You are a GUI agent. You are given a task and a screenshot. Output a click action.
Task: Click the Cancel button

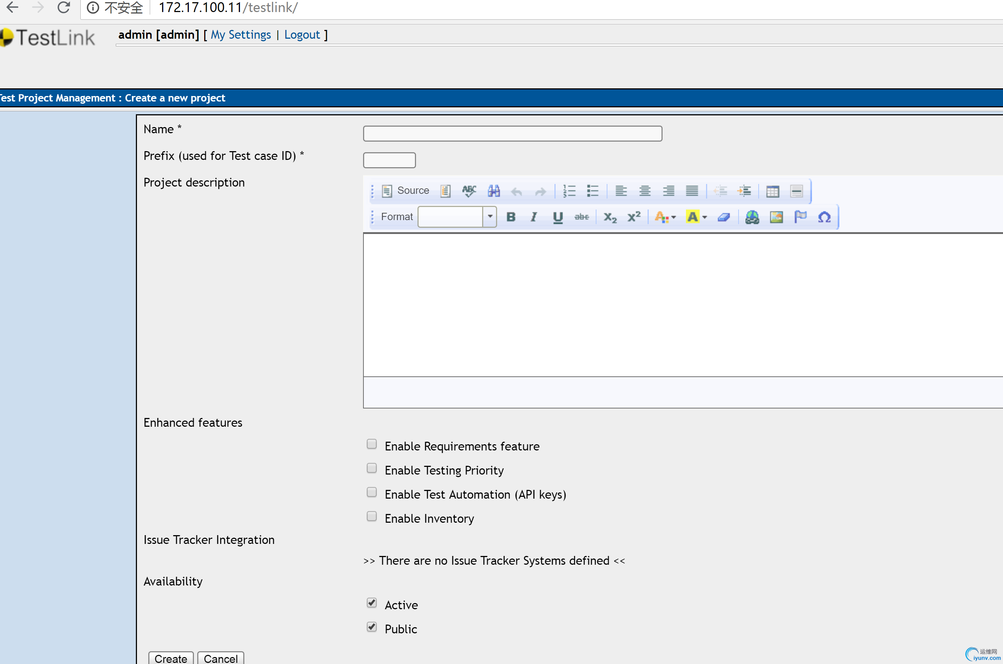[x=221, y=658]
